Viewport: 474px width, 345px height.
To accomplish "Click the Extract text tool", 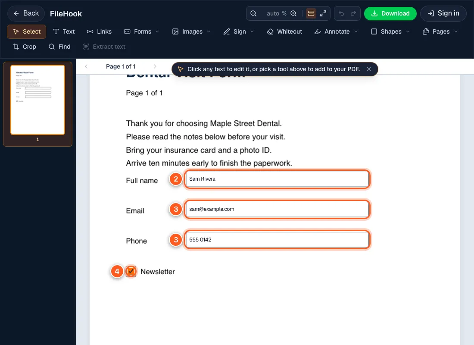I will tap(104, 47).
